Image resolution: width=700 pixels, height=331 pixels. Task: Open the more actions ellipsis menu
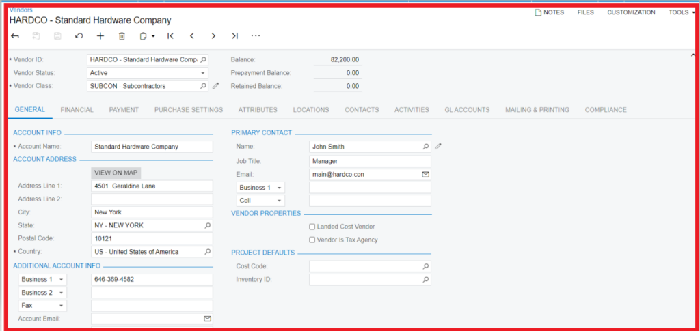[256, 36]
